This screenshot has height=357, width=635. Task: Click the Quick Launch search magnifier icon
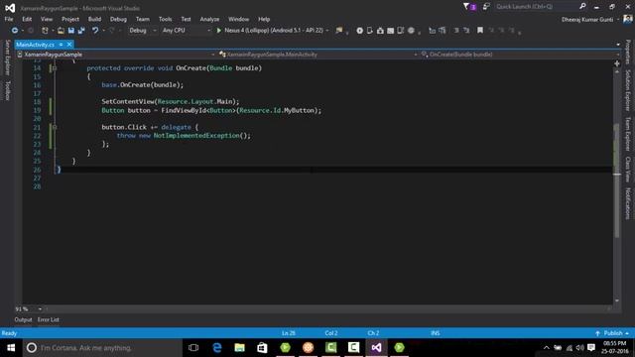[582, 6]
